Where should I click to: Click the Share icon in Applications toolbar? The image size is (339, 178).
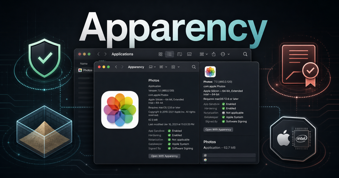214,54
